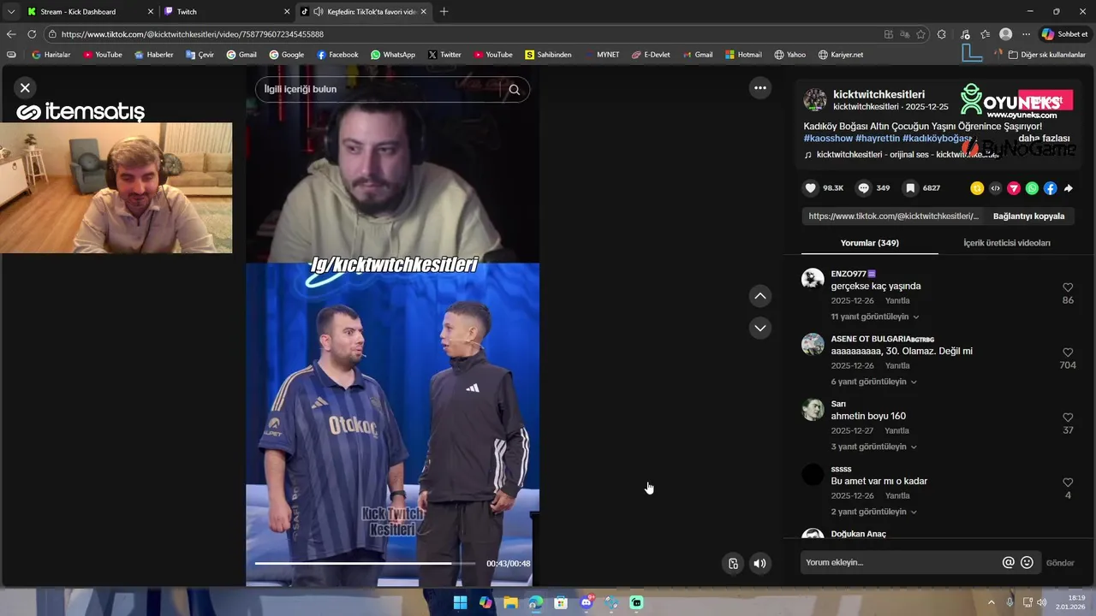Image resolution: width=1096 pixels, height=616 pixels.
Task: Go to previous video with up chevron
Action: 759,296
